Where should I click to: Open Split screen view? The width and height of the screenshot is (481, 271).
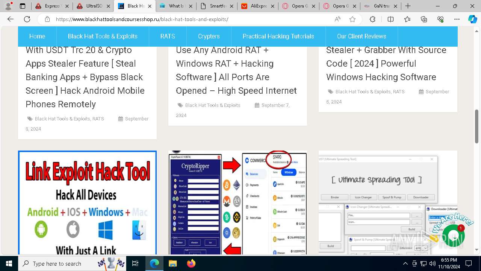[x=390, y=19]
